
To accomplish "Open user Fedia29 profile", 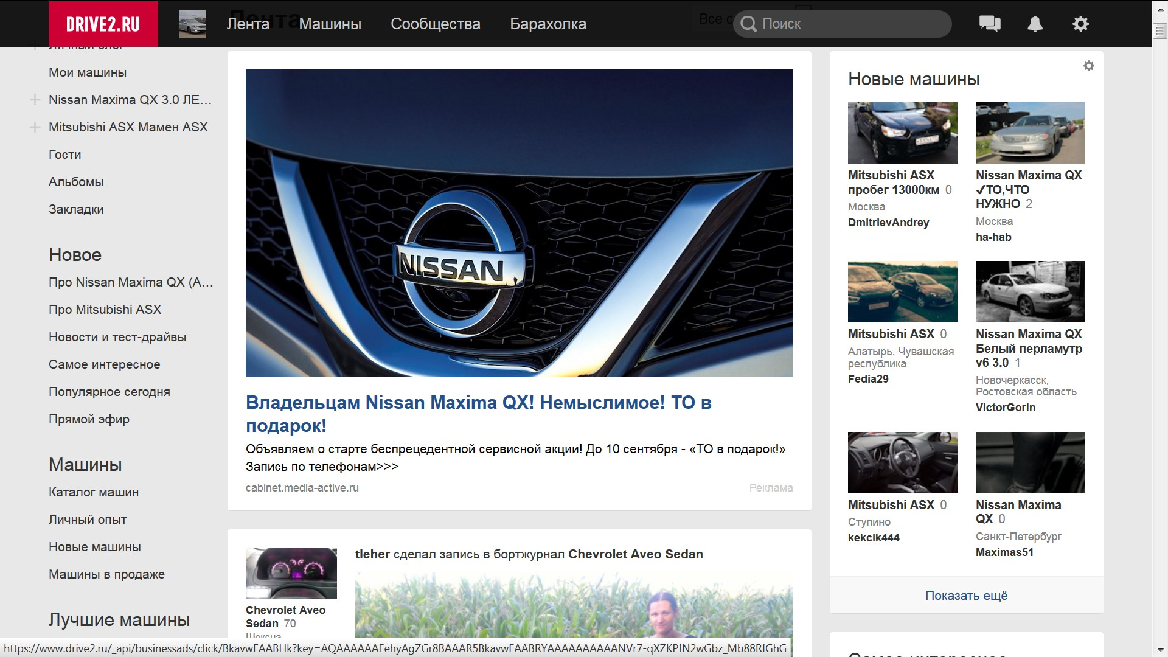I will [x=868, y=379].
